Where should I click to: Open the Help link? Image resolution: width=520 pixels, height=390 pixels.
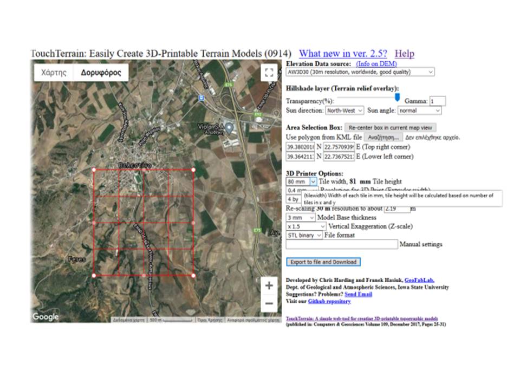coord(404,54)
